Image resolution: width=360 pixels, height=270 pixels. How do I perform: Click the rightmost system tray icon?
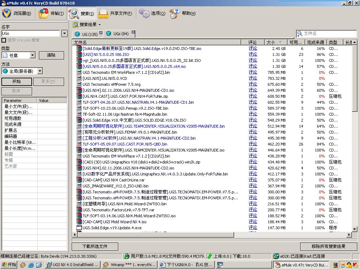coord(355,265)
